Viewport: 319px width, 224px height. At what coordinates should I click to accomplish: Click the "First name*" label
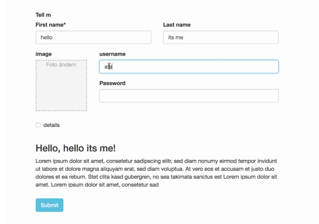point(51,25)
